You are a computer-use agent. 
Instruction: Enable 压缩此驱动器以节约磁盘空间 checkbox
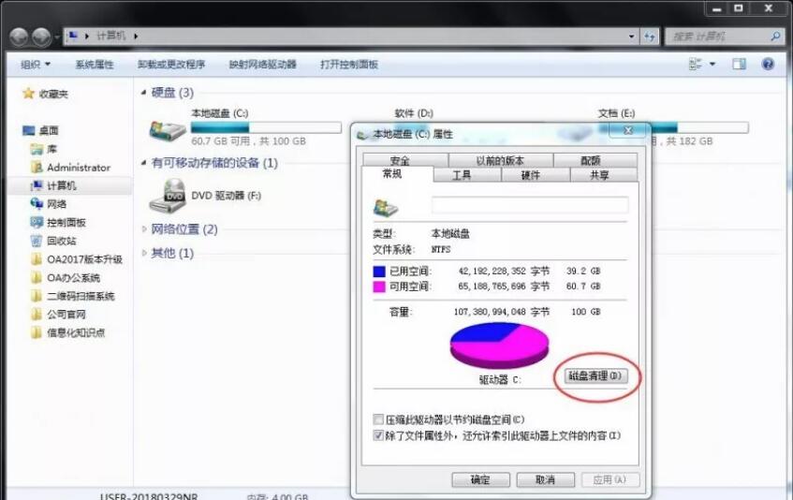pos(378,419)
